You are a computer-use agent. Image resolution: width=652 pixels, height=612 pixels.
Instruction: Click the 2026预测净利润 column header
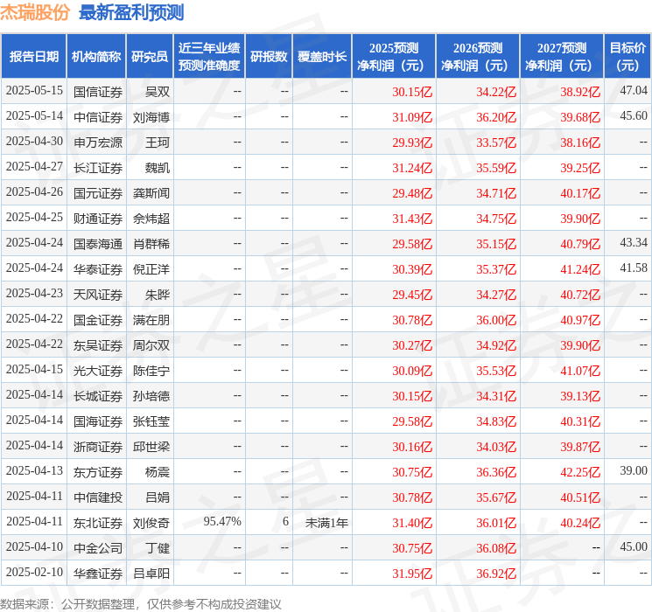coord(478,57)
